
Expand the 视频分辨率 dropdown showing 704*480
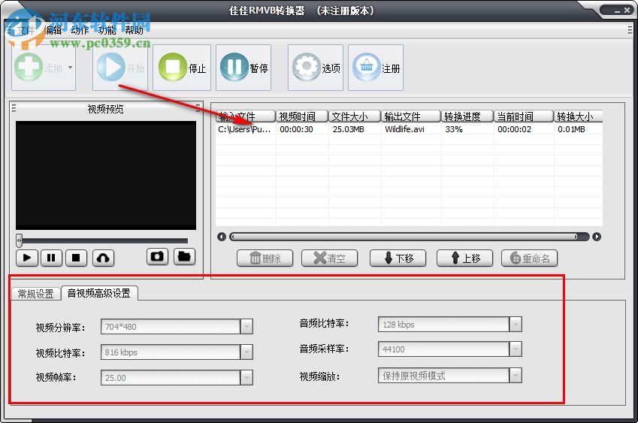246,327
